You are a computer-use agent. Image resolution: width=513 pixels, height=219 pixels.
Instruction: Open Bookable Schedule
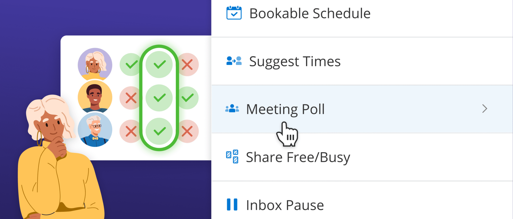tap(310, 13)
